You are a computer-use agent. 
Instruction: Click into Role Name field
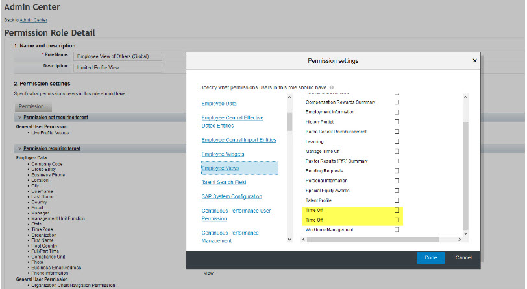coord(117,56)
